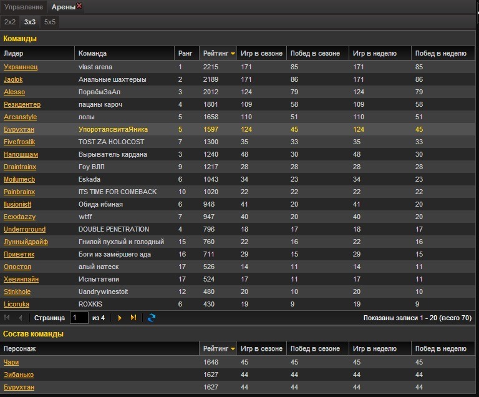Select team row vlast arena

[238, 67]
